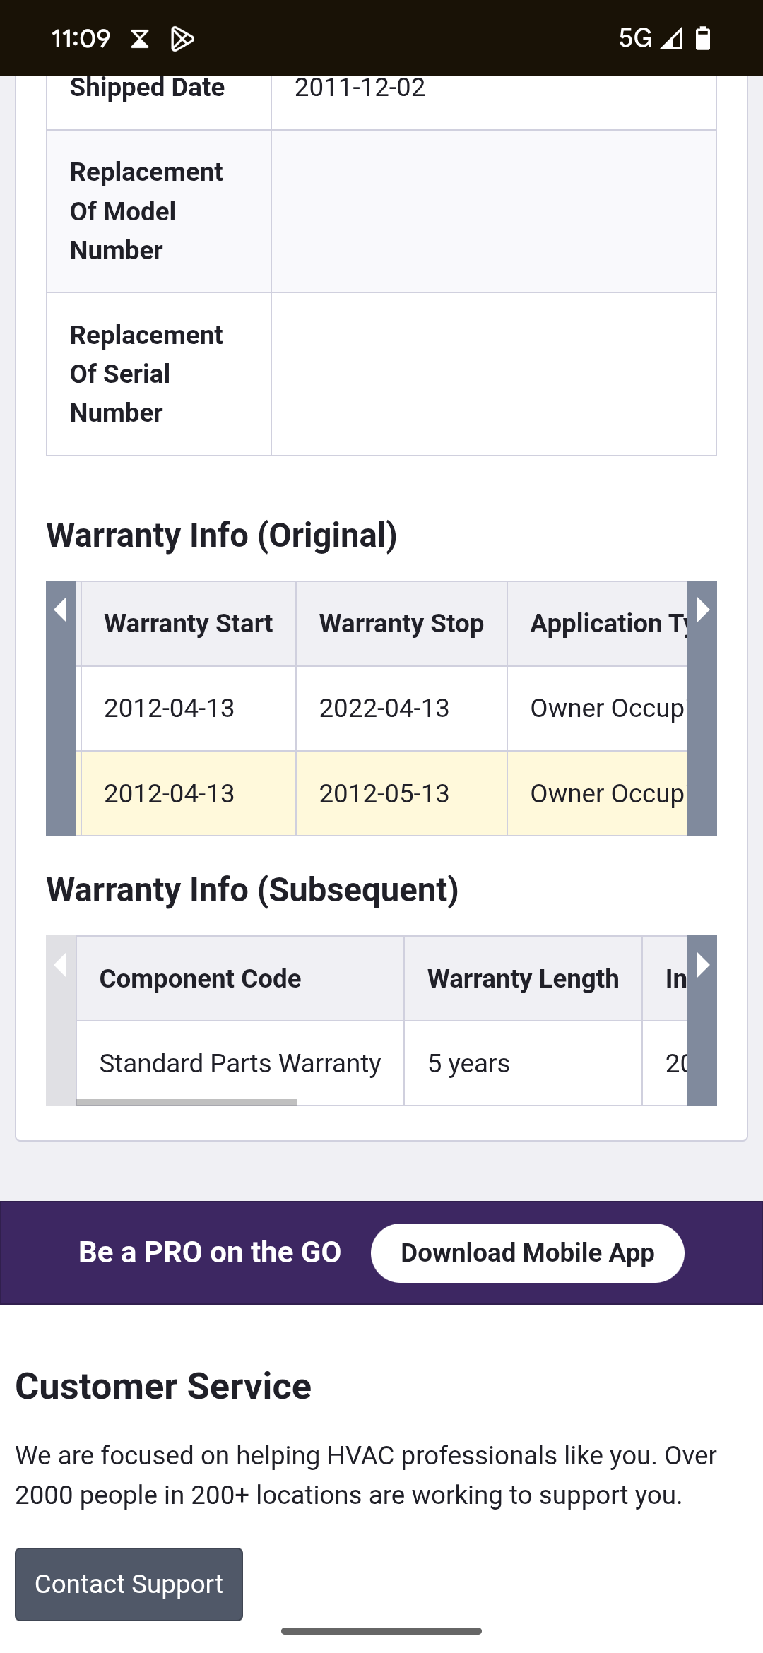Select the Component Code column header
763x1653 pixels.
(x=201, y=978)
